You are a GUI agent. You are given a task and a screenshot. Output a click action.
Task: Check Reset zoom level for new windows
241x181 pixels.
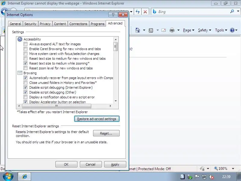point(26,68)
